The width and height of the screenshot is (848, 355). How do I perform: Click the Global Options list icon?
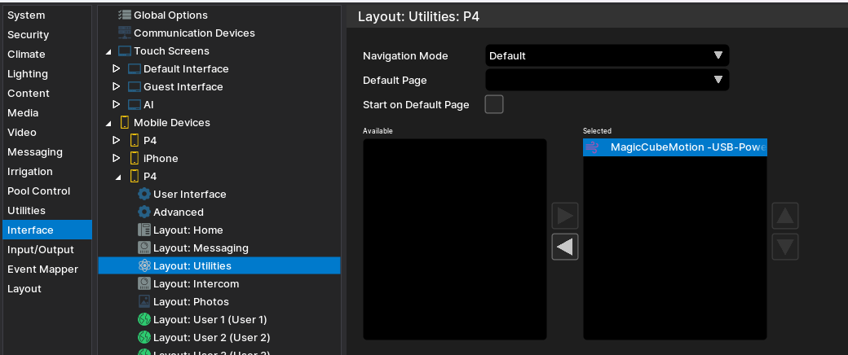[125, 15]
